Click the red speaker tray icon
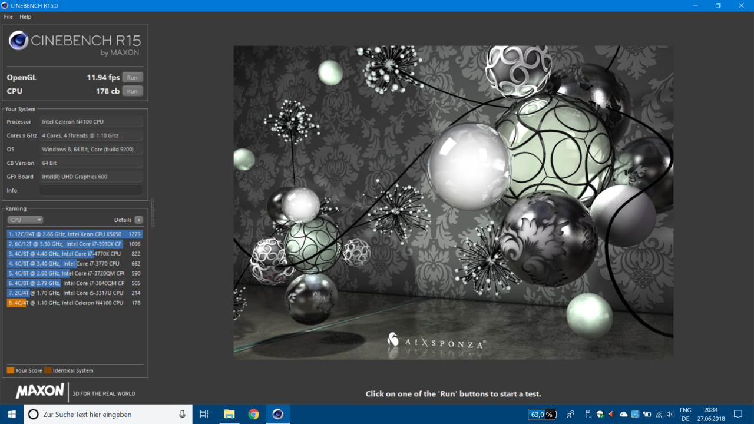Image resolution: width=754 pixels, height=424 pixels. 611,415
